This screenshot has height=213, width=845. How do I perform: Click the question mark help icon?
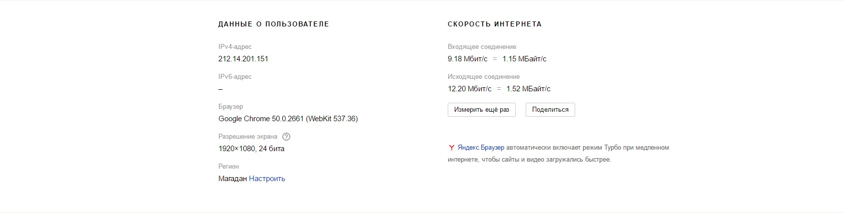[286, 137]
